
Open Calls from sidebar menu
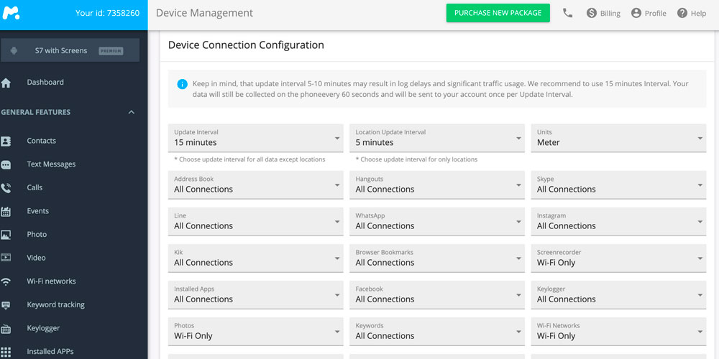pos(35,187)
